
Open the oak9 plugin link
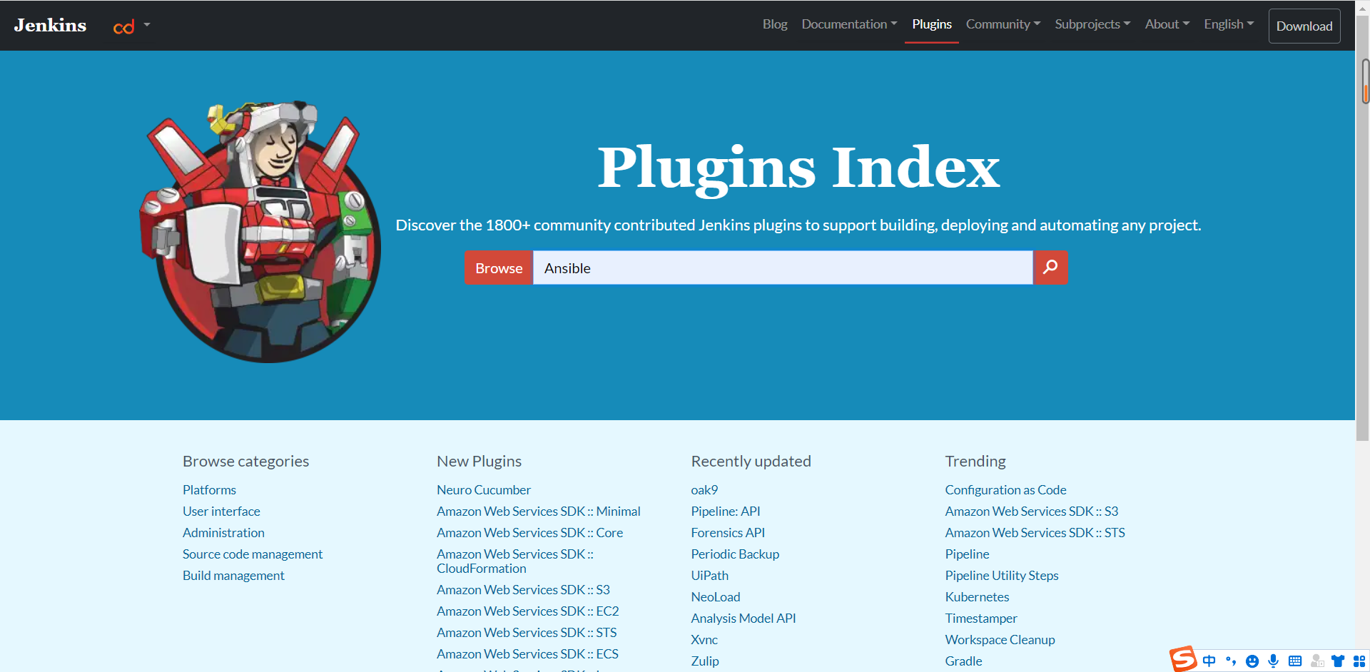click(704, 490)
